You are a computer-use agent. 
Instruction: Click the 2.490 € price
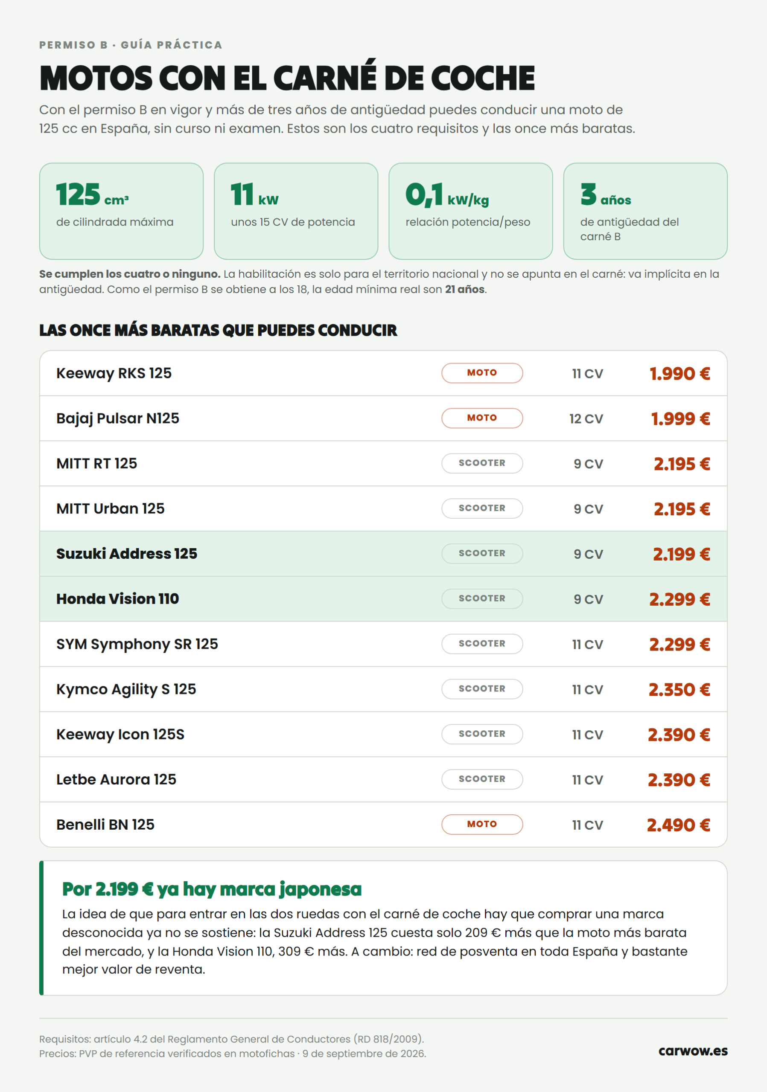click(x=679, y=826)
